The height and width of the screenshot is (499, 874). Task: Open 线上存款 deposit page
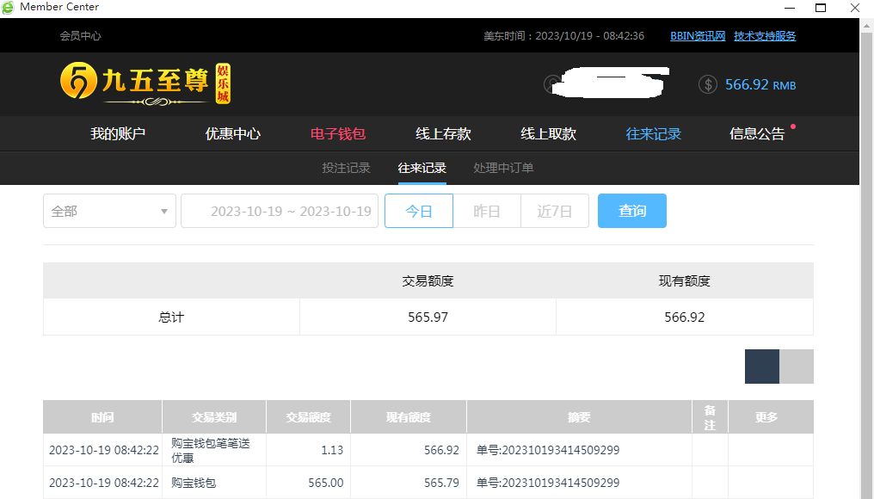point(443,133)
